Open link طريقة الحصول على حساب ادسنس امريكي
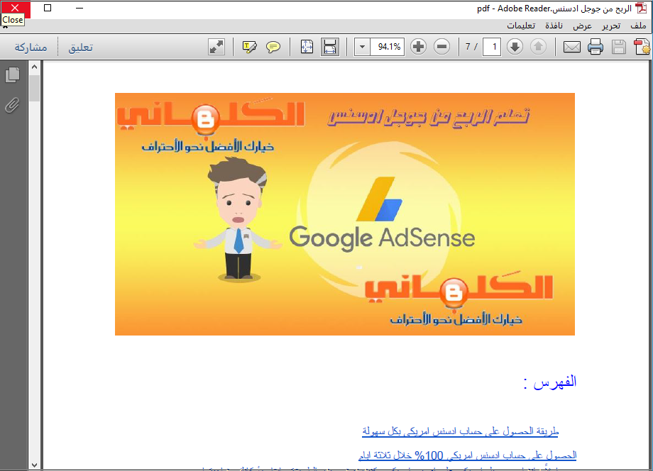 coord(460,431)
